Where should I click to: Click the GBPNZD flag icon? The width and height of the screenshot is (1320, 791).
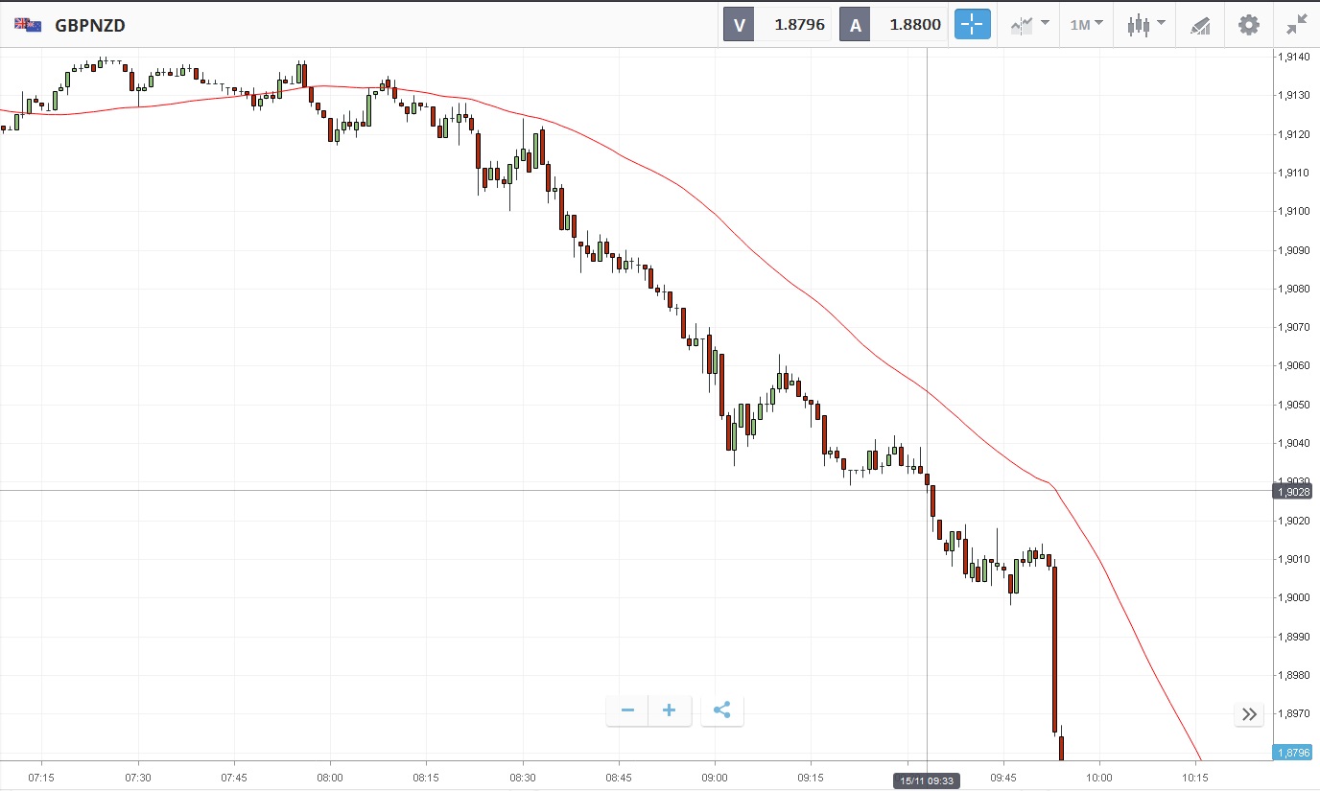tap(27, 26)
